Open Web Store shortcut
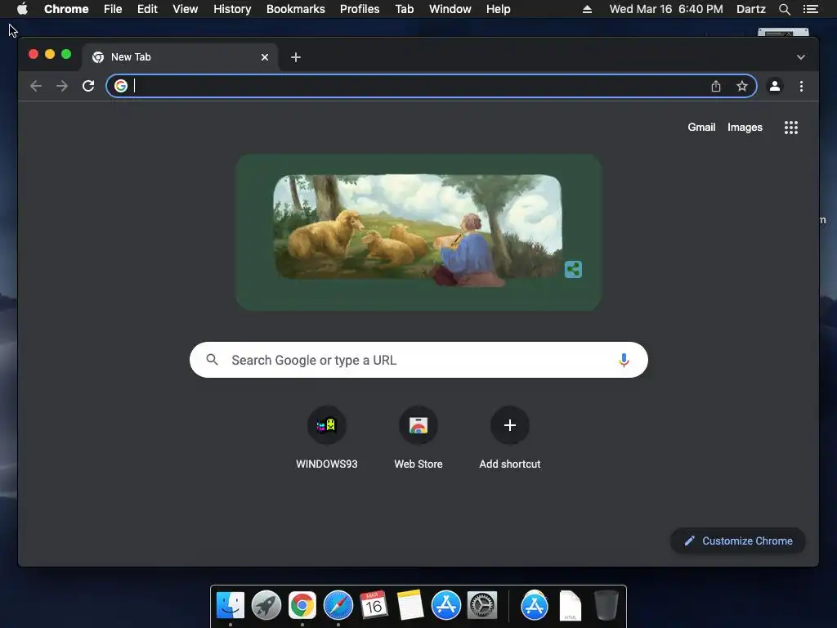Image resolution: width=837 pixels, height=628 pixels. coord(418,437)
